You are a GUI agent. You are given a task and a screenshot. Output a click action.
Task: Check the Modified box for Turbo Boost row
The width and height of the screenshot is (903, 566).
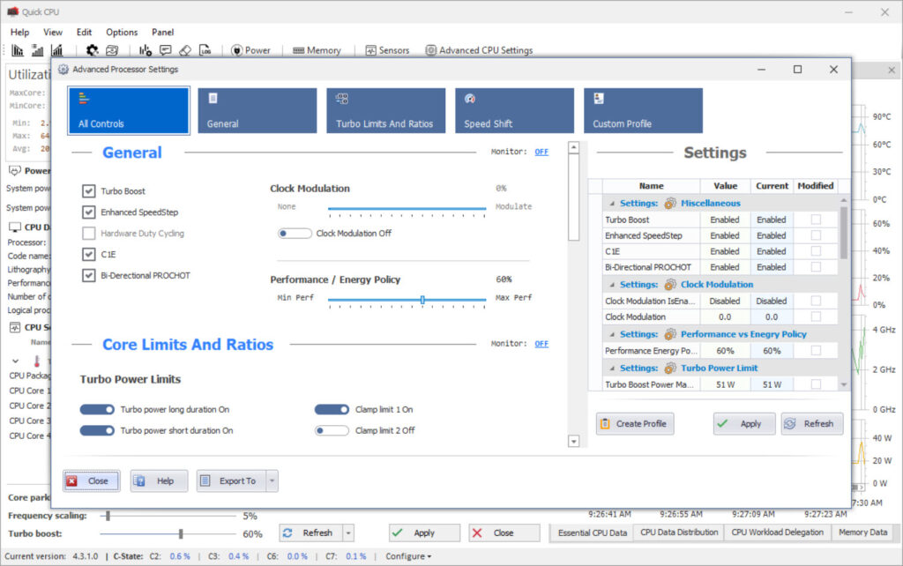[816, 220]
